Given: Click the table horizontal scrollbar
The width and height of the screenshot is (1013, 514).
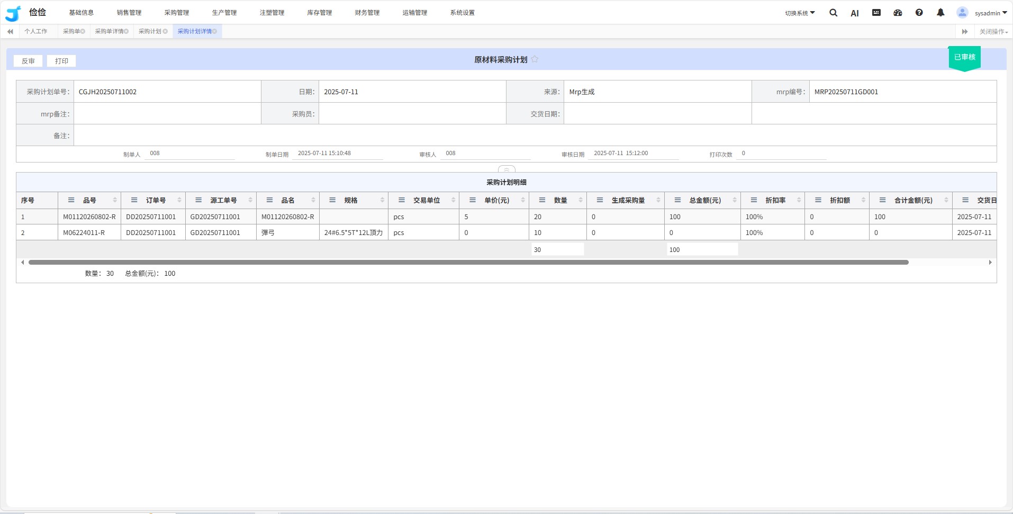Looking at the screenshot, I should (468, 262).
